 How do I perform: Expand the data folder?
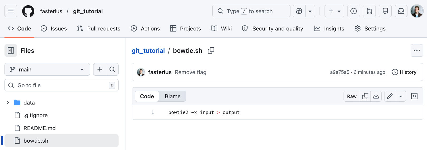point(8,102)
